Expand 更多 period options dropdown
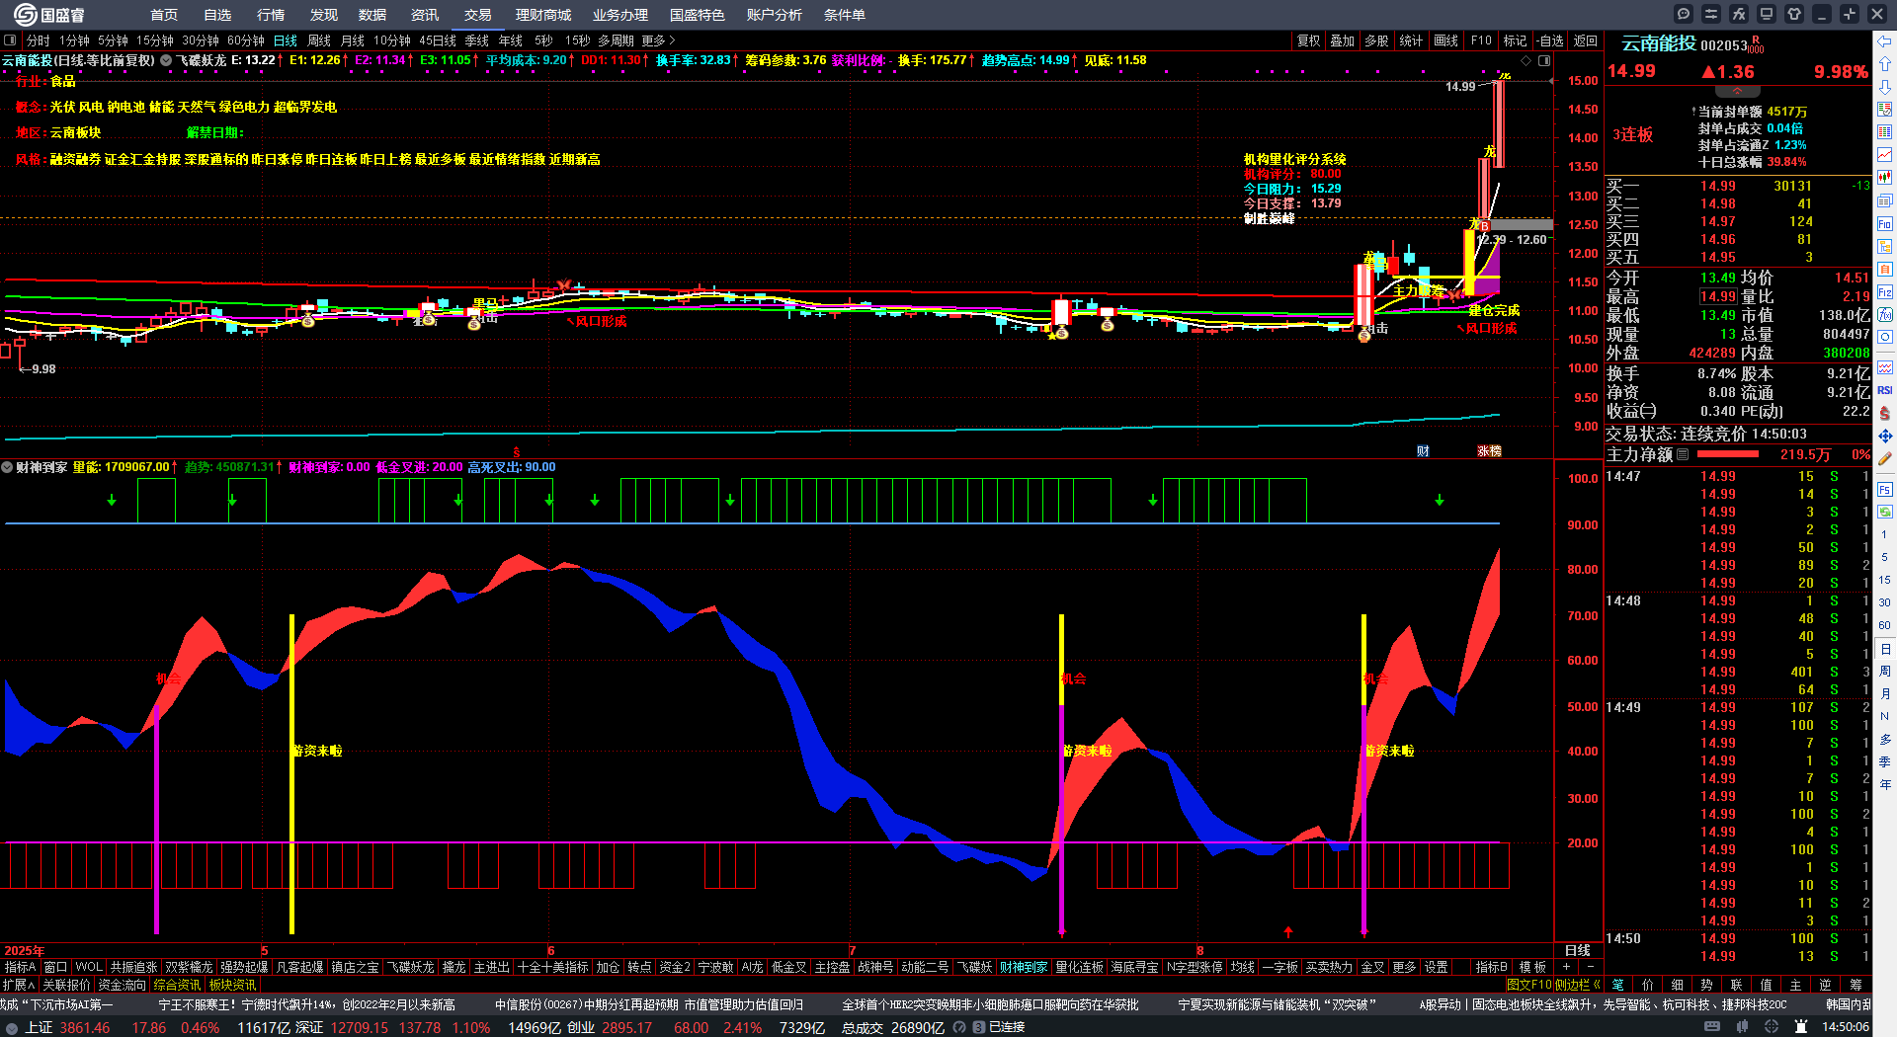 click(x=658, y=40)
